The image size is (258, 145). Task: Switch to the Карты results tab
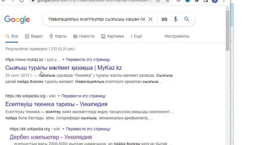coord(58,36)
